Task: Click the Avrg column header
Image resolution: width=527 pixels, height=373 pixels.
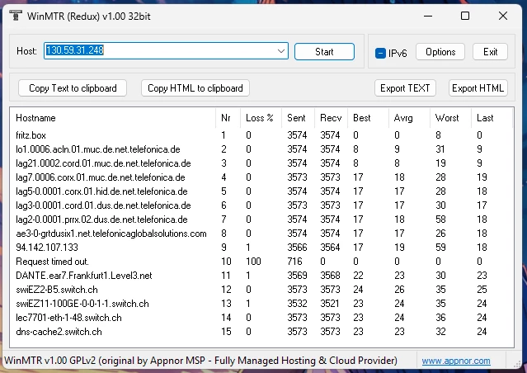Action: coord(409,118)
